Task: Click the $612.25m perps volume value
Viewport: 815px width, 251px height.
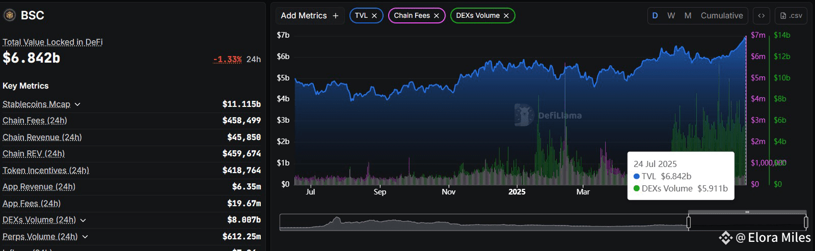Action: (x=241, y=237)
